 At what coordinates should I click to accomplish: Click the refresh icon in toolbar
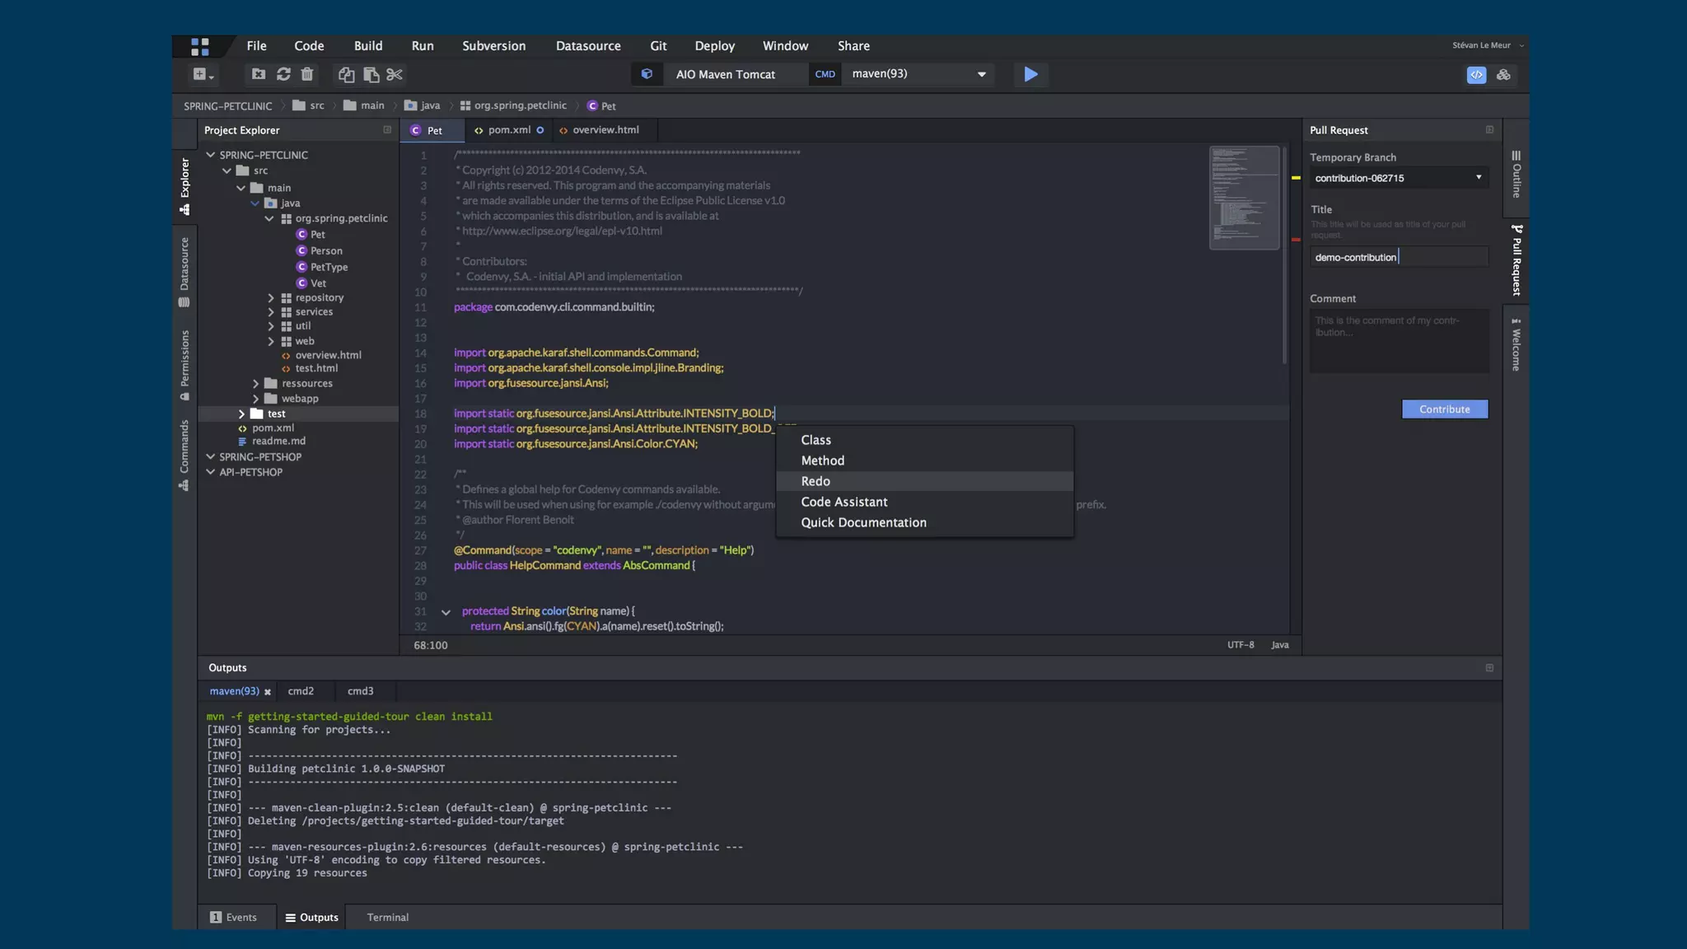pos(283,74)
